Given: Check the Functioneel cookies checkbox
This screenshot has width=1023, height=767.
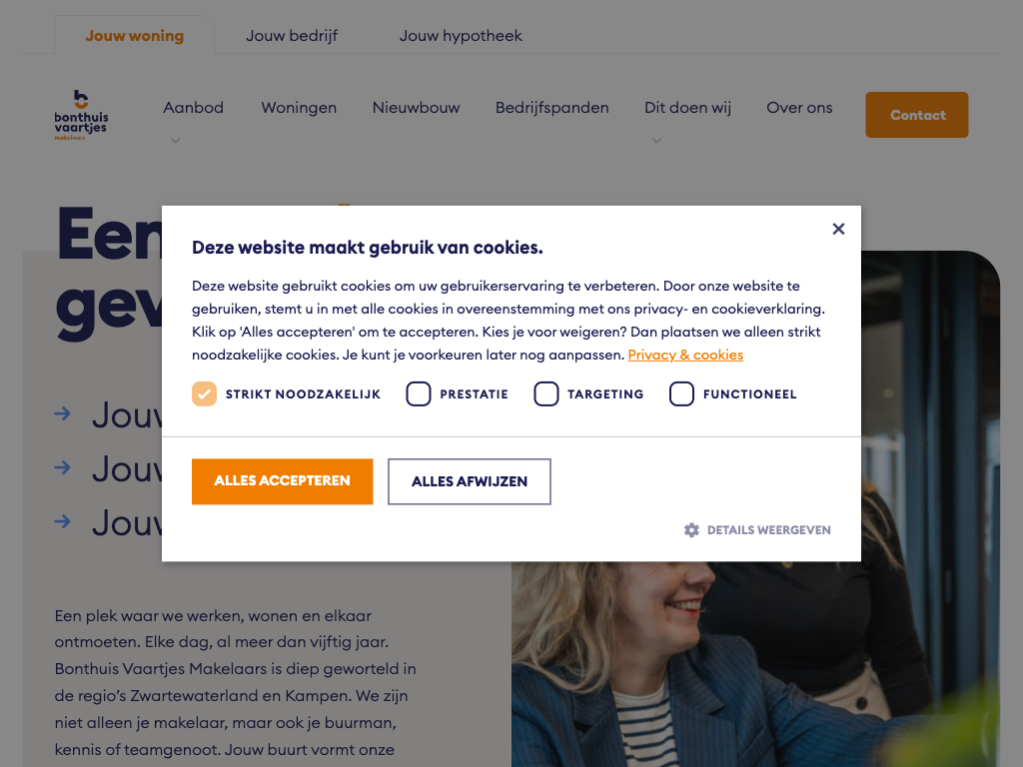Looking at the screenshot, I should pos(681,393).
